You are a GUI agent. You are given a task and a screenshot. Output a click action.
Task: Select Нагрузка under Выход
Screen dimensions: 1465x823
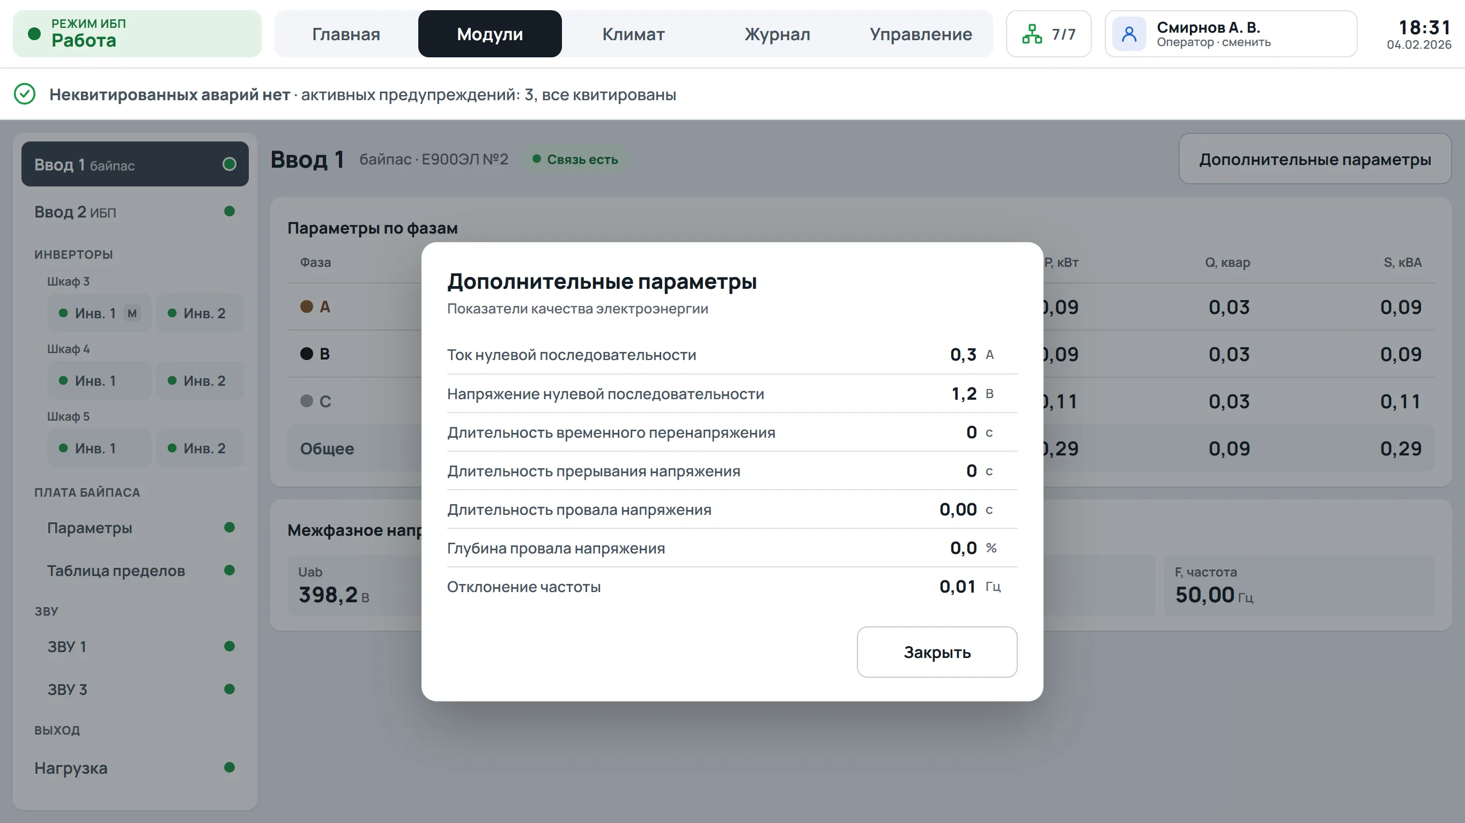click(x=135, y=767)
